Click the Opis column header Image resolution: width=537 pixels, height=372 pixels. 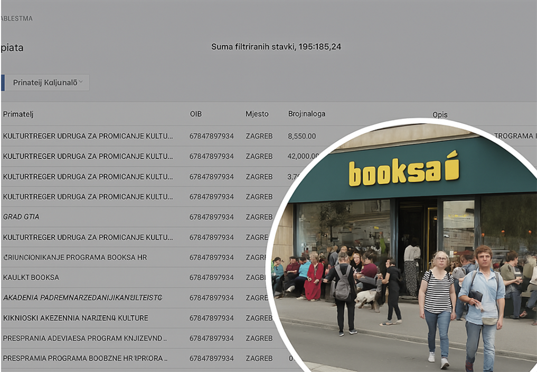click(x=440, y=115)
